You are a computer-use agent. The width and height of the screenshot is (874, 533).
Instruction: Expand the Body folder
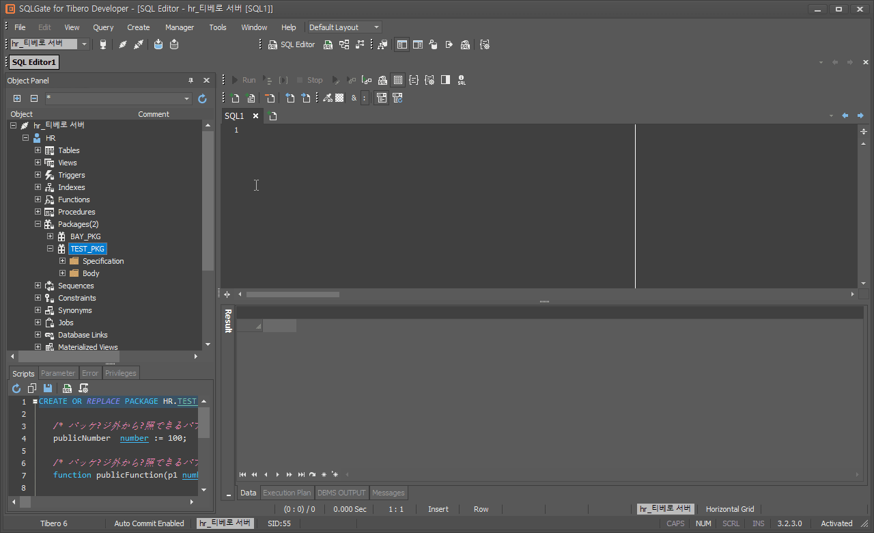pos(63,273)
